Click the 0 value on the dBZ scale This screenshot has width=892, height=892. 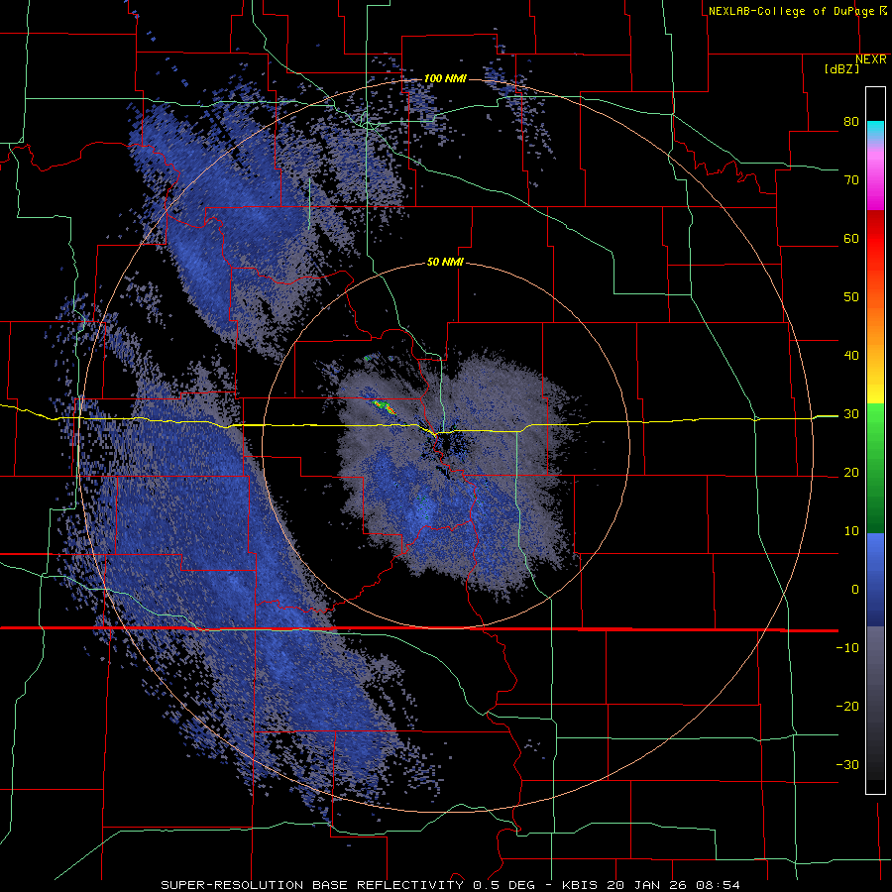(x=855, y=590)
